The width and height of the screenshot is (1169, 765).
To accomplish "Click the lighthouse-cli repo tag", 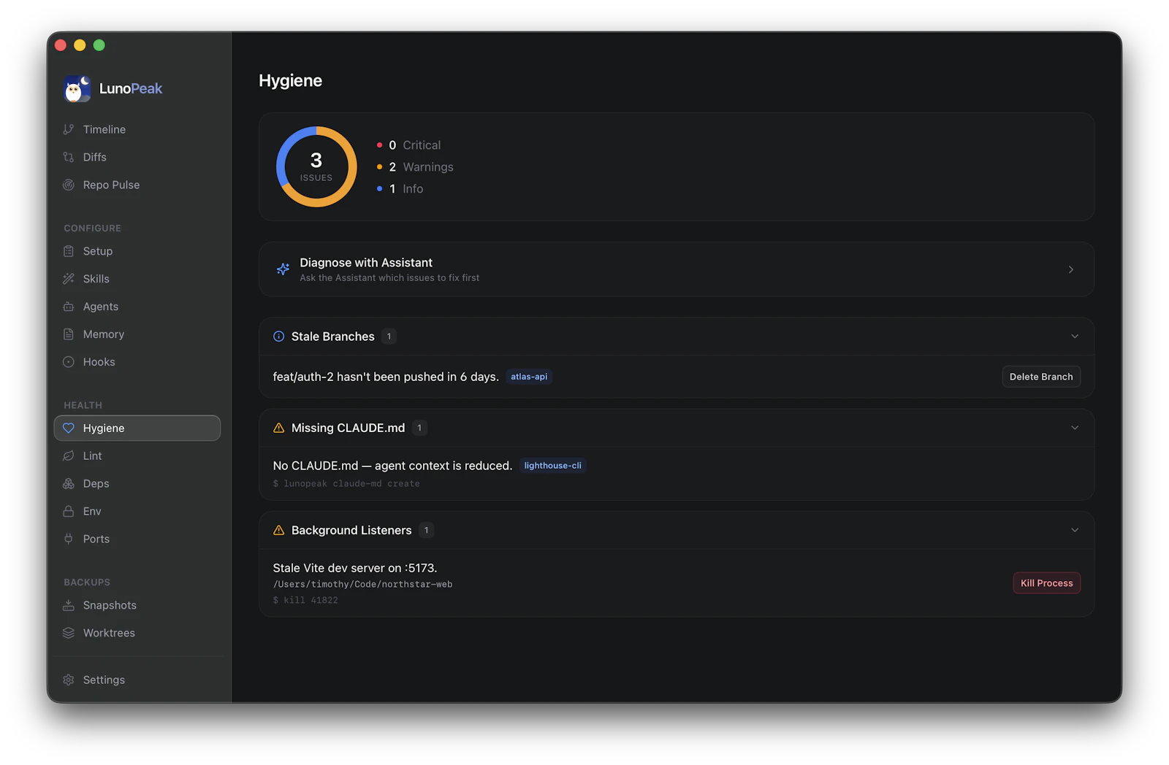I will point(552,466).
